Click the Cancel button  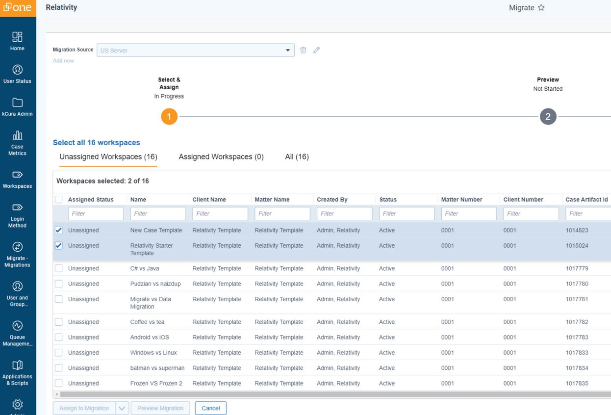pyautogui.click(x=210, y=408)
